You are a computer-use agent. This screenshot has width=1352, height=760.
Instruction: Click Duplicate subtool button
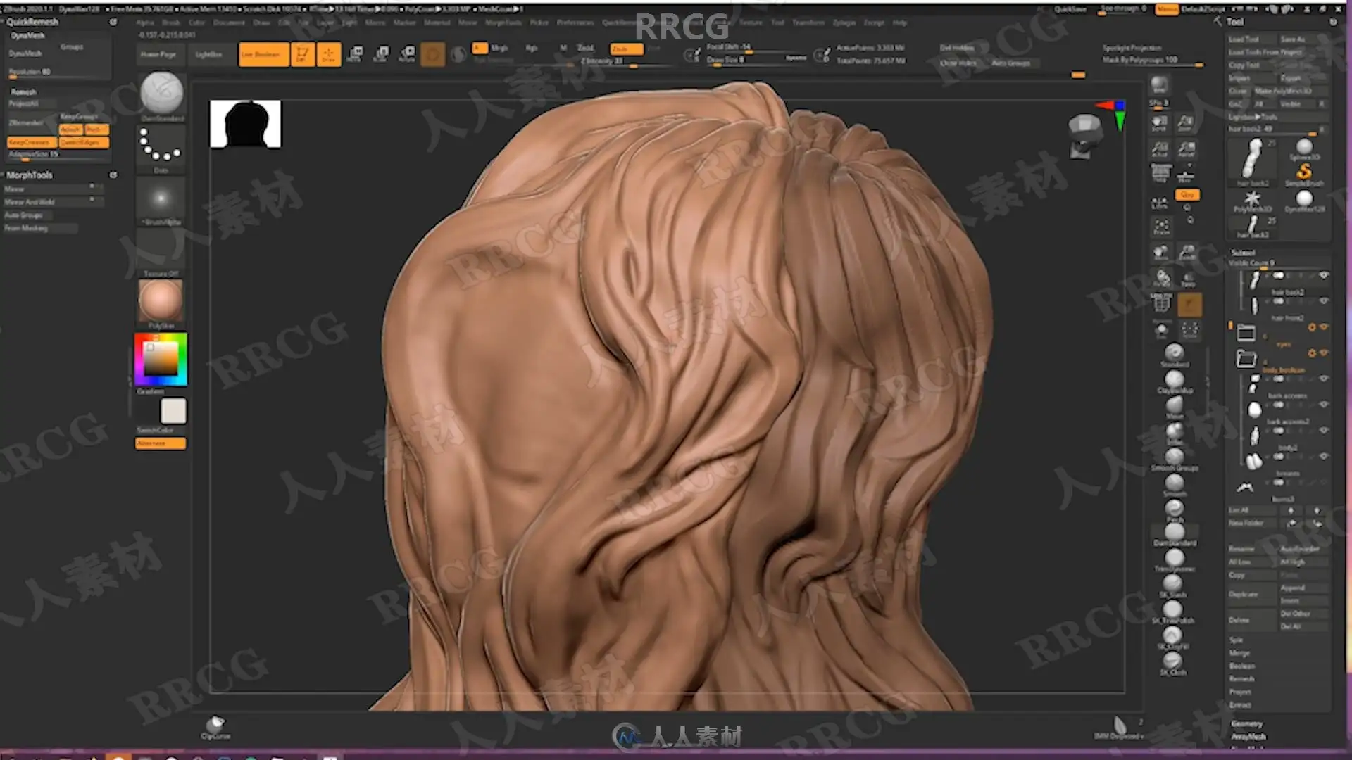pos(1251,594)
